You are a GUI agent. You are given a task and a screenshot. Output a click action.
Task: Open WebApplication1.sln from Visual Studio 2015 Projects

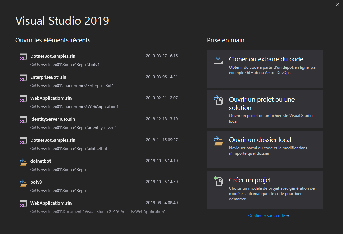coord(51,203)
